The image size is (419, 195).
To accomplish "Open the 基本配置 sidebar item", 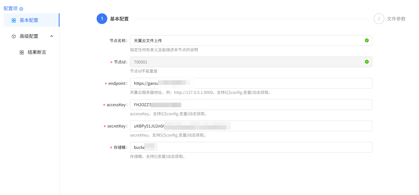I will click(x=29, y=20).
